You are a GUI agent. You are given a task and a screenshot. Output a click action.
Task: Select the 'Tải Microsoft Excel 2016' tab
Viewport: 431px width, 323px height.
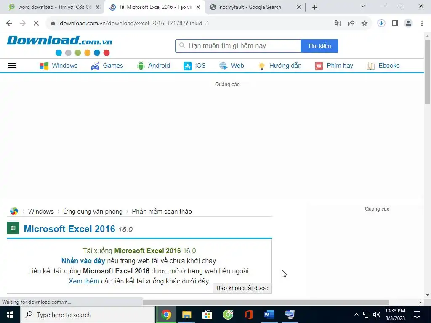coord(155,7)
